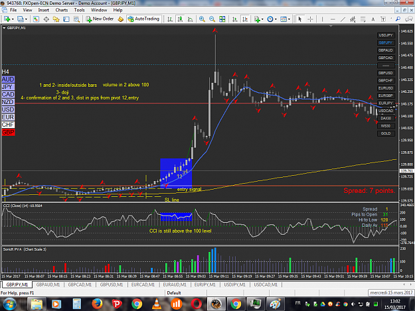Click the New Order button
The width and height of the screenshot is (415, 311).
100,19
